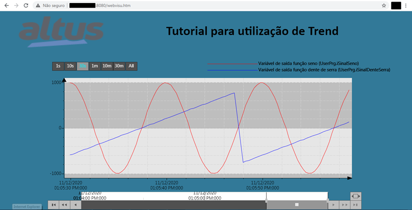Choose the 10m time range
Screen dimensions: 412x210
107,66
